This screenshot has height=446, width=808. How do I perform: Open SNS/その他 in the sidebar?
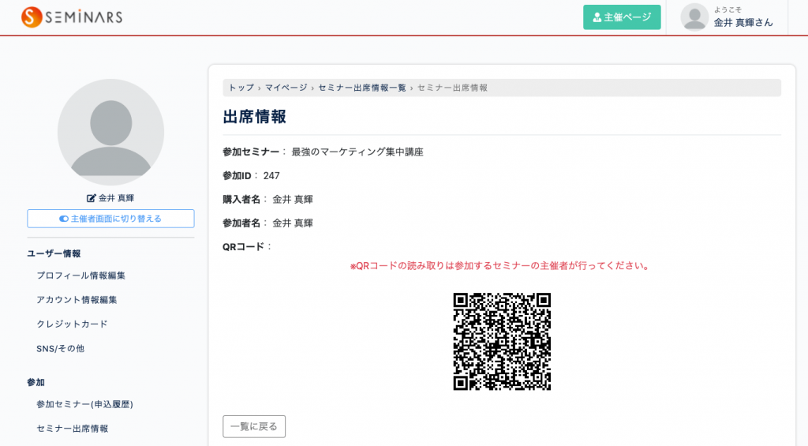(x=60, y=349)
